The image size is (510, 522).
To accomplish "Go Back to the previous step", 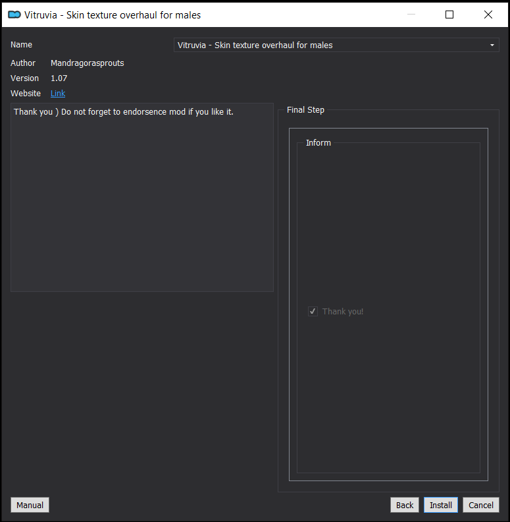I will tap(404, 505).
